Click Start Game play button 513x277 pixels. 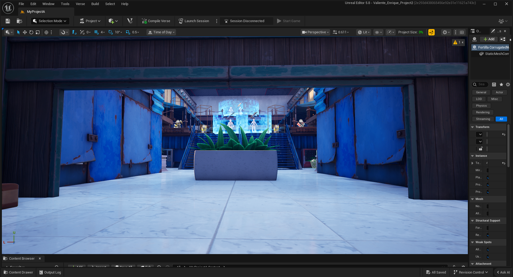pyautogui.click(x=289, y=21)
